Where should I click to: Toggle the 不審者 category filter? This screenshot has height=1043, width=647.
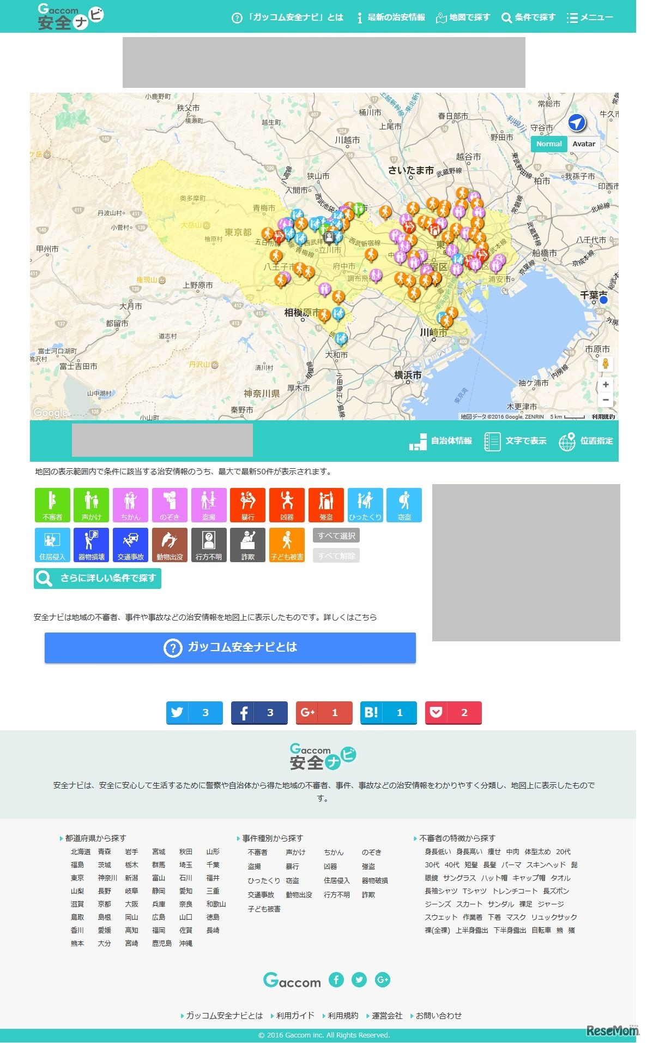52,505
